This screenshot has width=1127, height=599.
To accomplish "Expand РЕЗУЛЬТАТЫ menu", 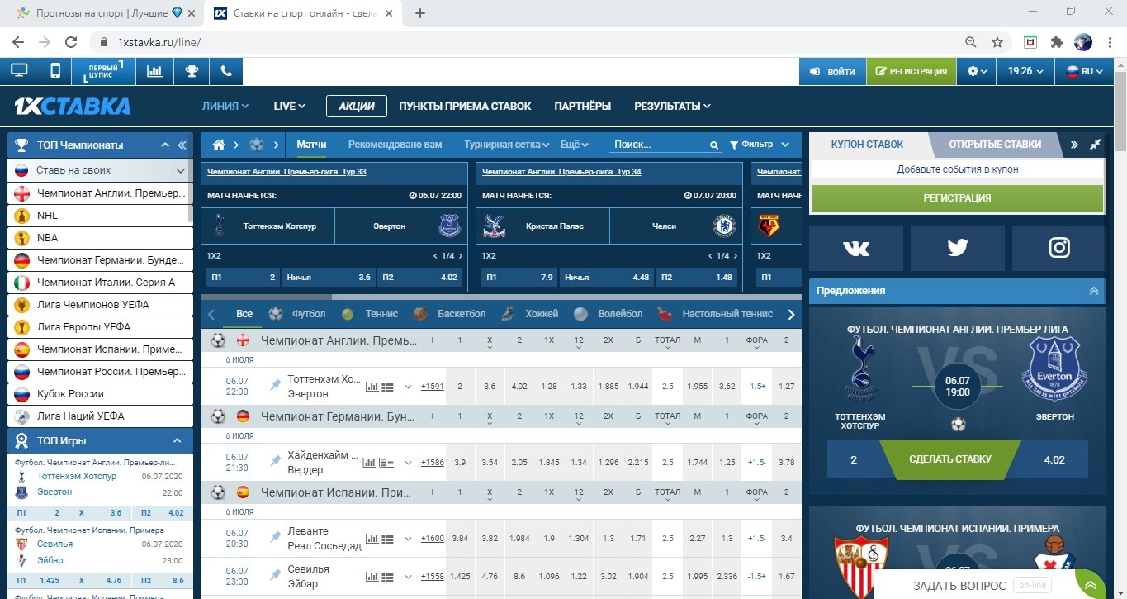I will [x=672, y=107].
